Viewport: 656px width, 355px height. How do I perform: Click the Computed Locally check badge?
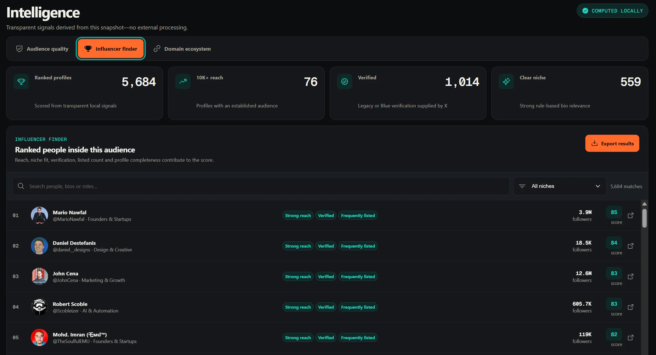tap(612, 11)
